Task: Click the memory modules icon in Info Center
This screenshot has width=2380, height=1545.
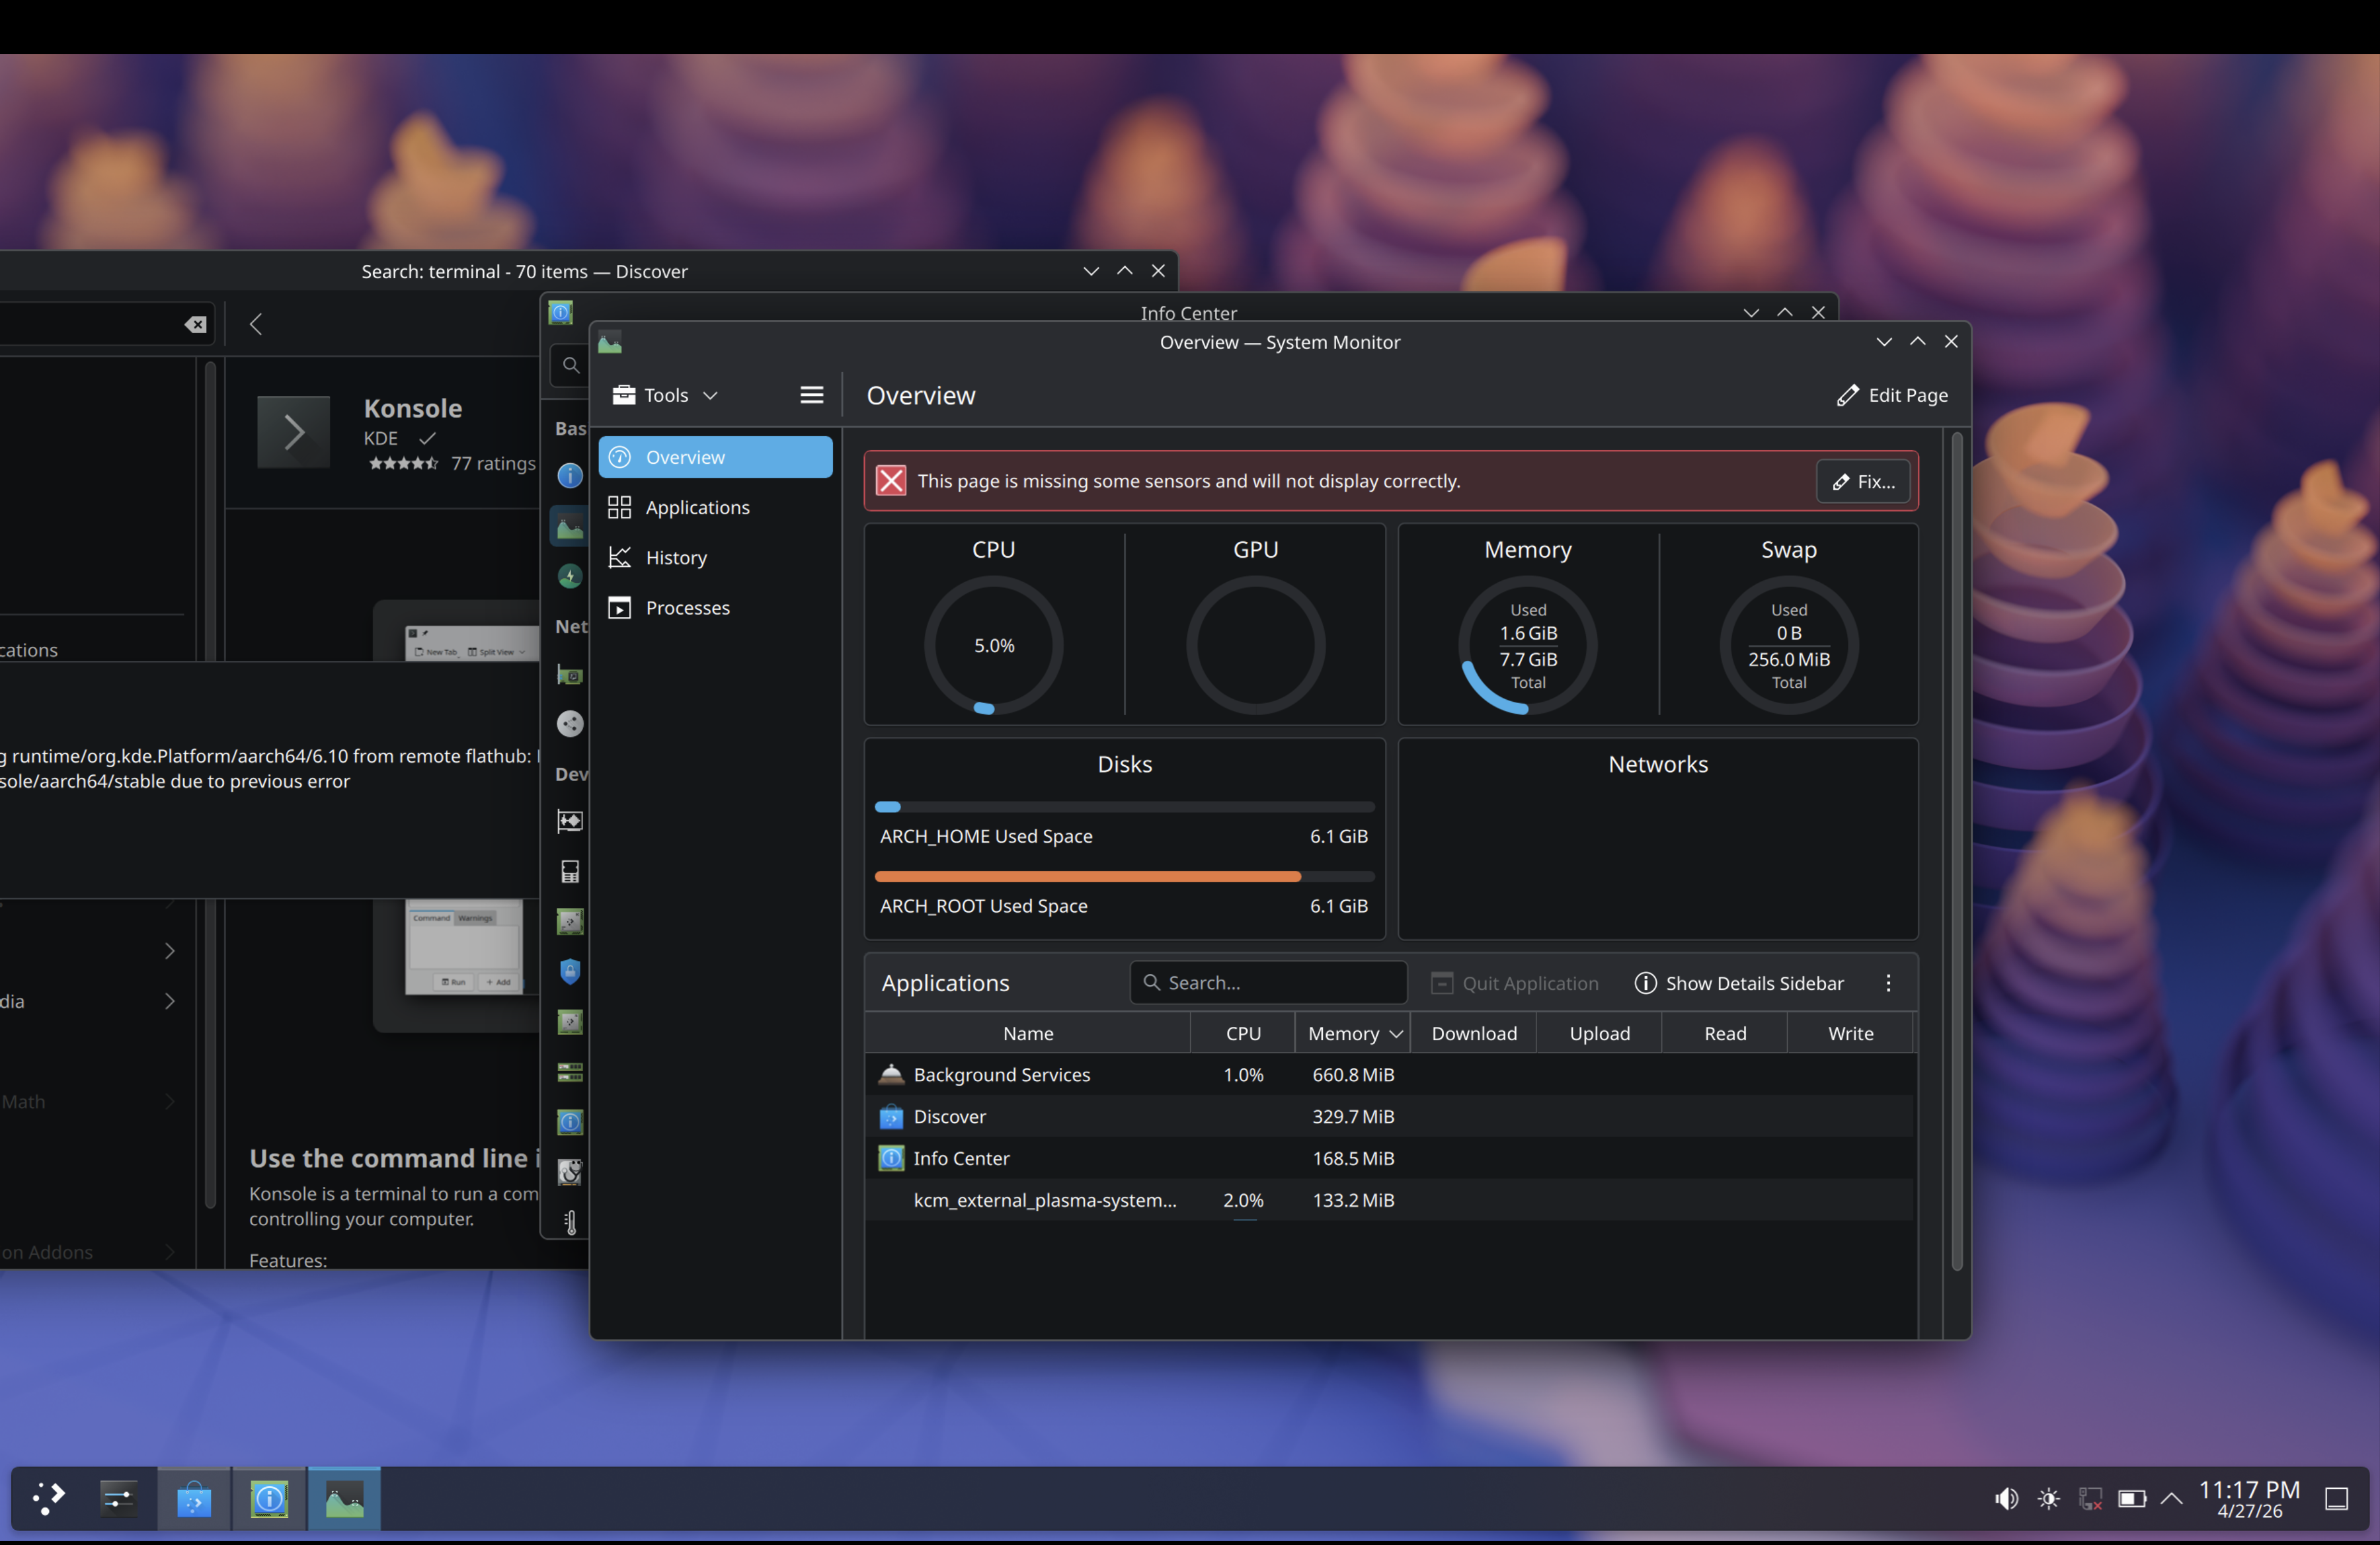Action: tap(570, 1073)
